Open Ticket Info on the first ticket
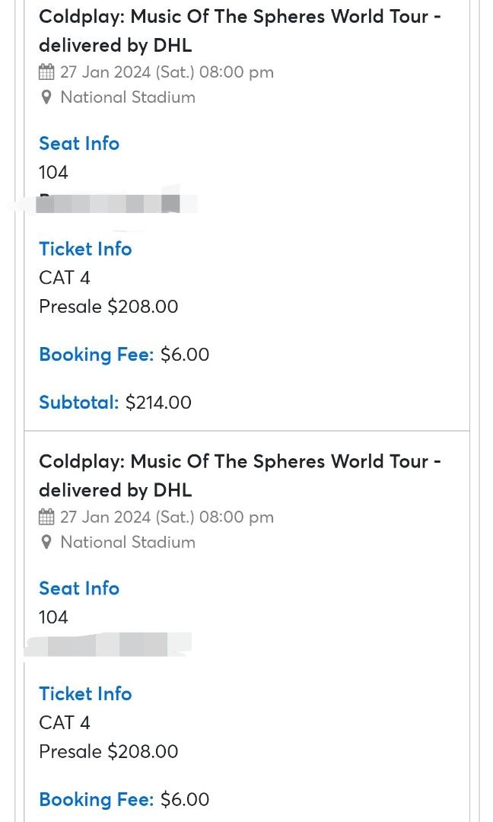493x822 pixels. pyautogui.click(x=84, y=249)
